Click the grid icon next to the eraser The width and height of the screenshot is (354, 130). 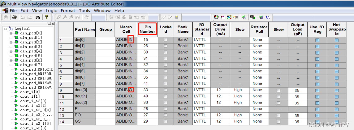(x=177, y=17)
